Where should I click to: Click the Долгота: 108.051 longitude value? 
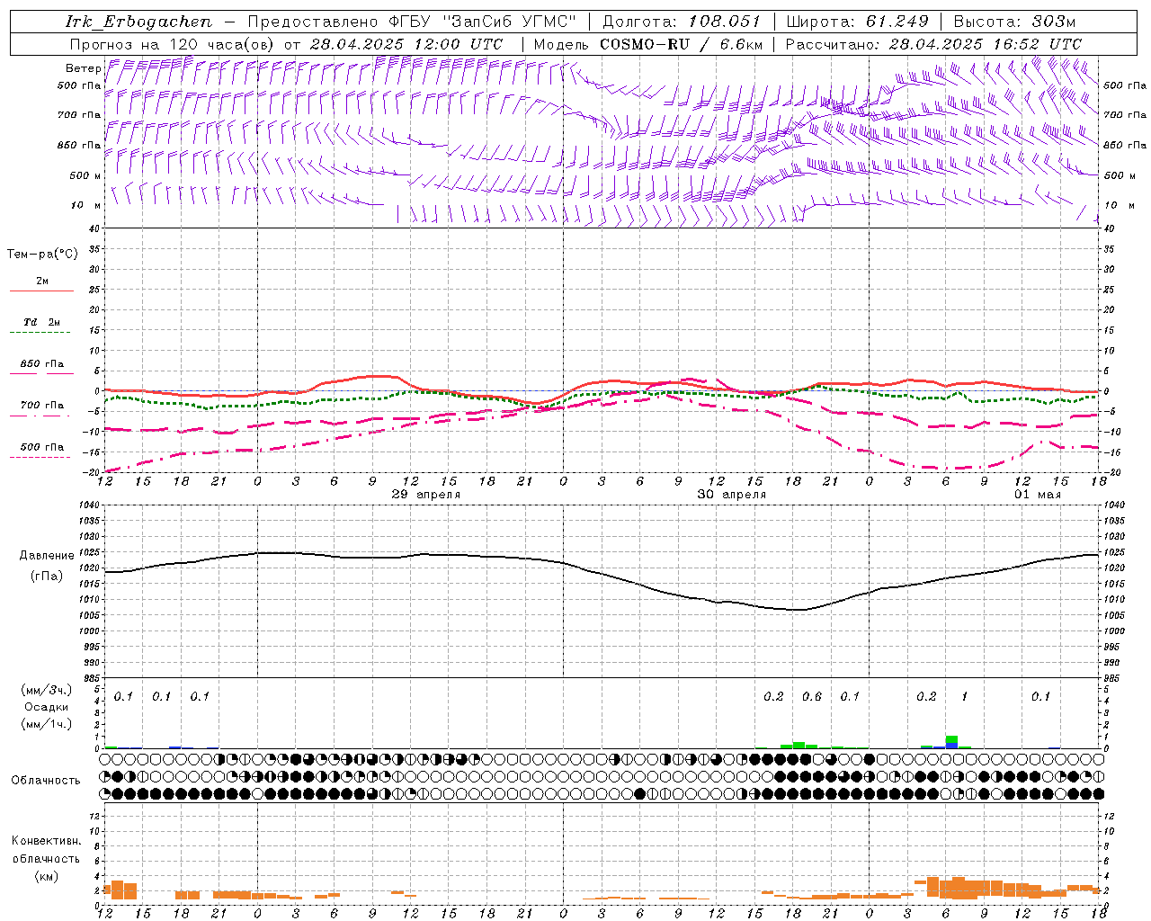[x=682, y=22]
